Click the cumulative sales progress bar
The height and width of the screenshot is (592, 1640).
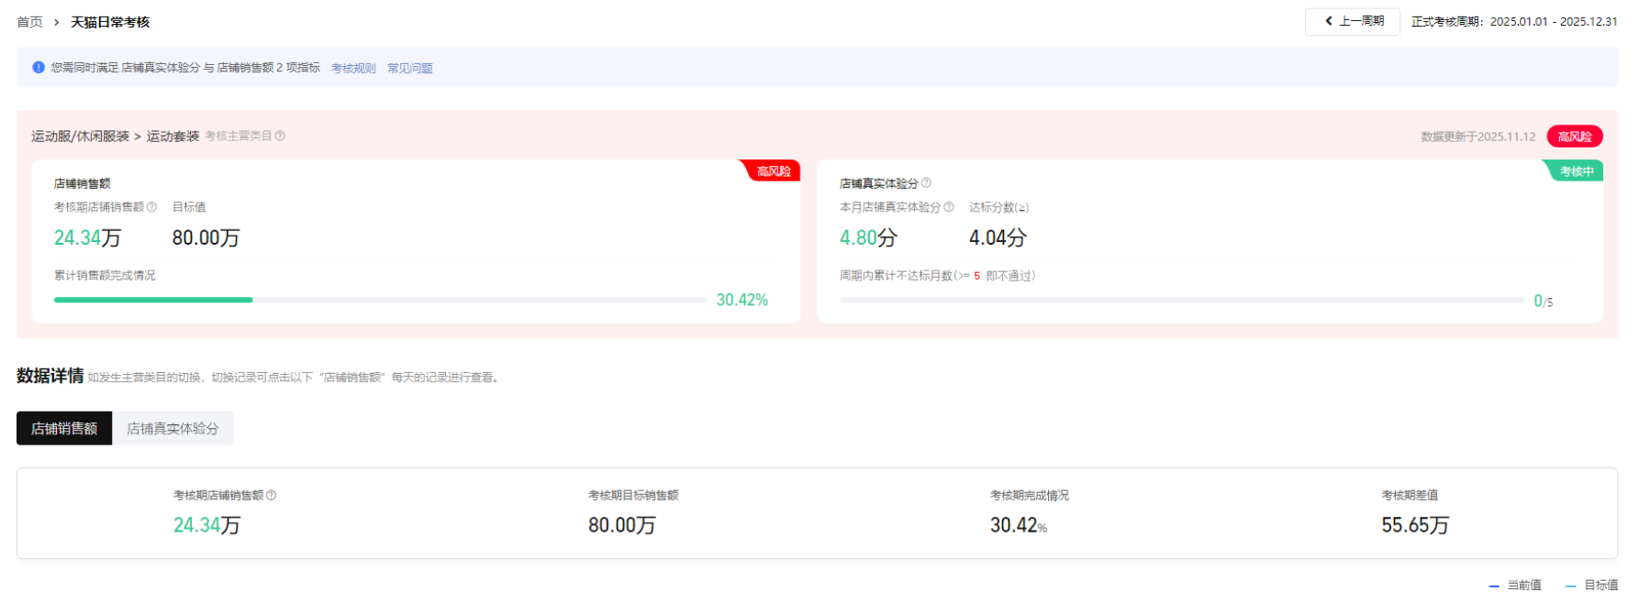tap(380, 300)
